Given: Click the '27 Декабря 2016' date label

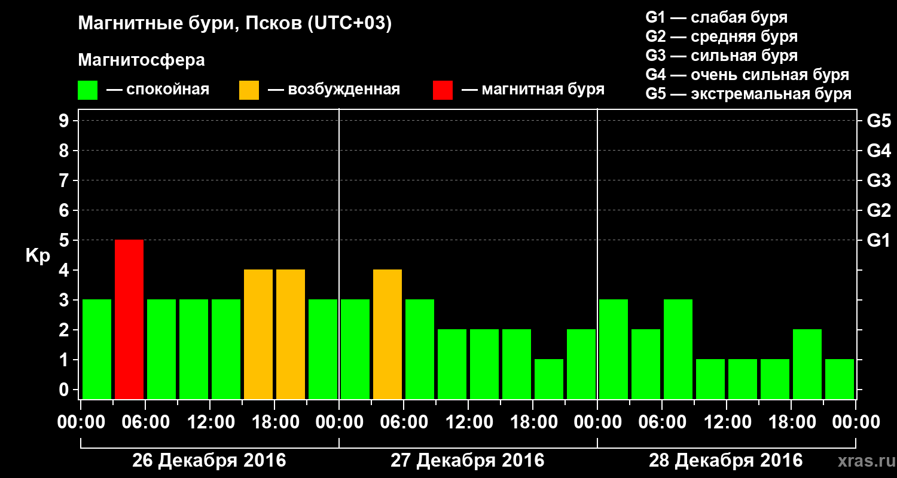Looking at the screenshot, I should tap(468, 461).
